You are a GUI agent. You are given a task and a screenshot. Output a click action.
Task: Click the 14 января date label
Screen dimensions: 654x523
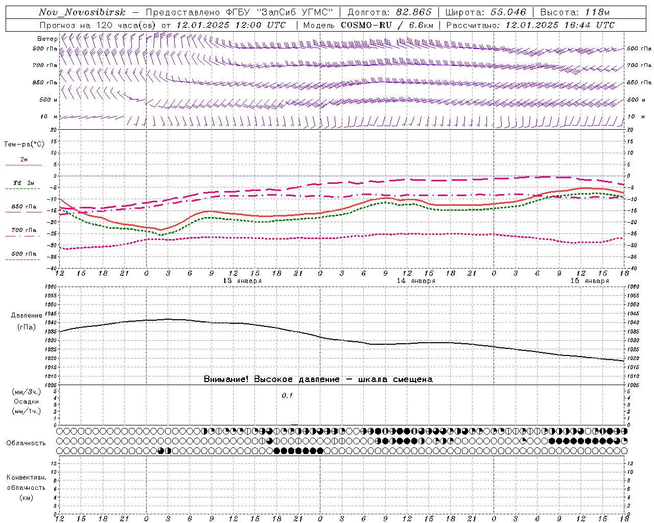pyautogui.click(x=416, y=280)
